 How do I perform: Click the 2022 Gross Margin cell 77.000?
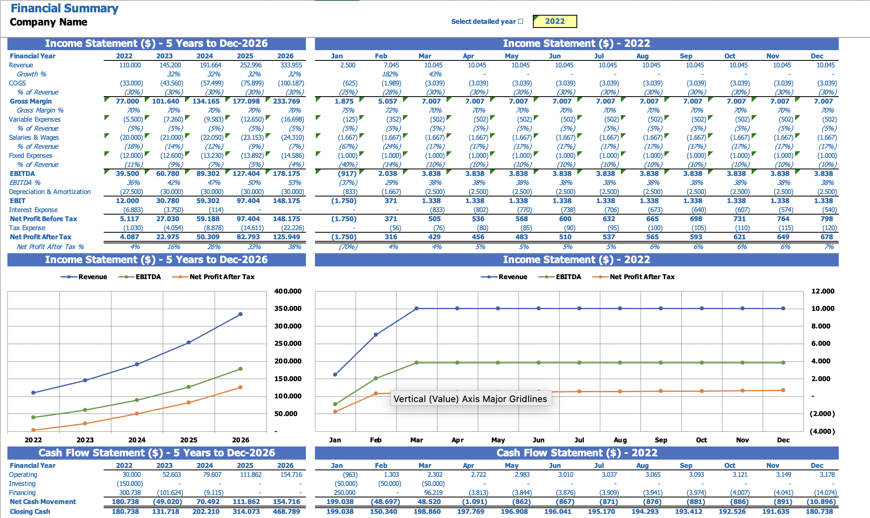pos(127,101)
